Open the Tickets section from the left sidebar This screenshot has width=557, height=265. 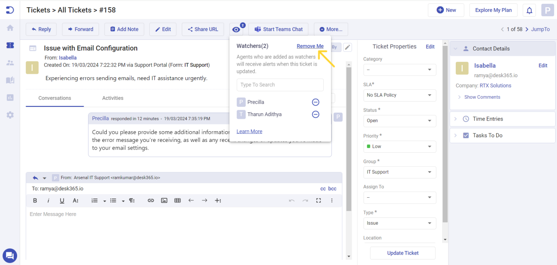[x=9, y=45]
